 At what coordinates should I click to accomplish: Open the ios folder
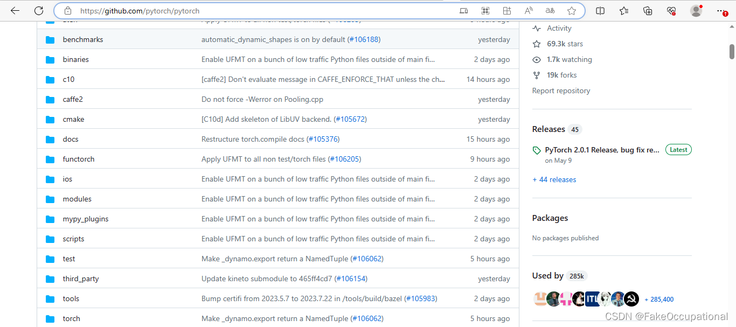[67, 179]
